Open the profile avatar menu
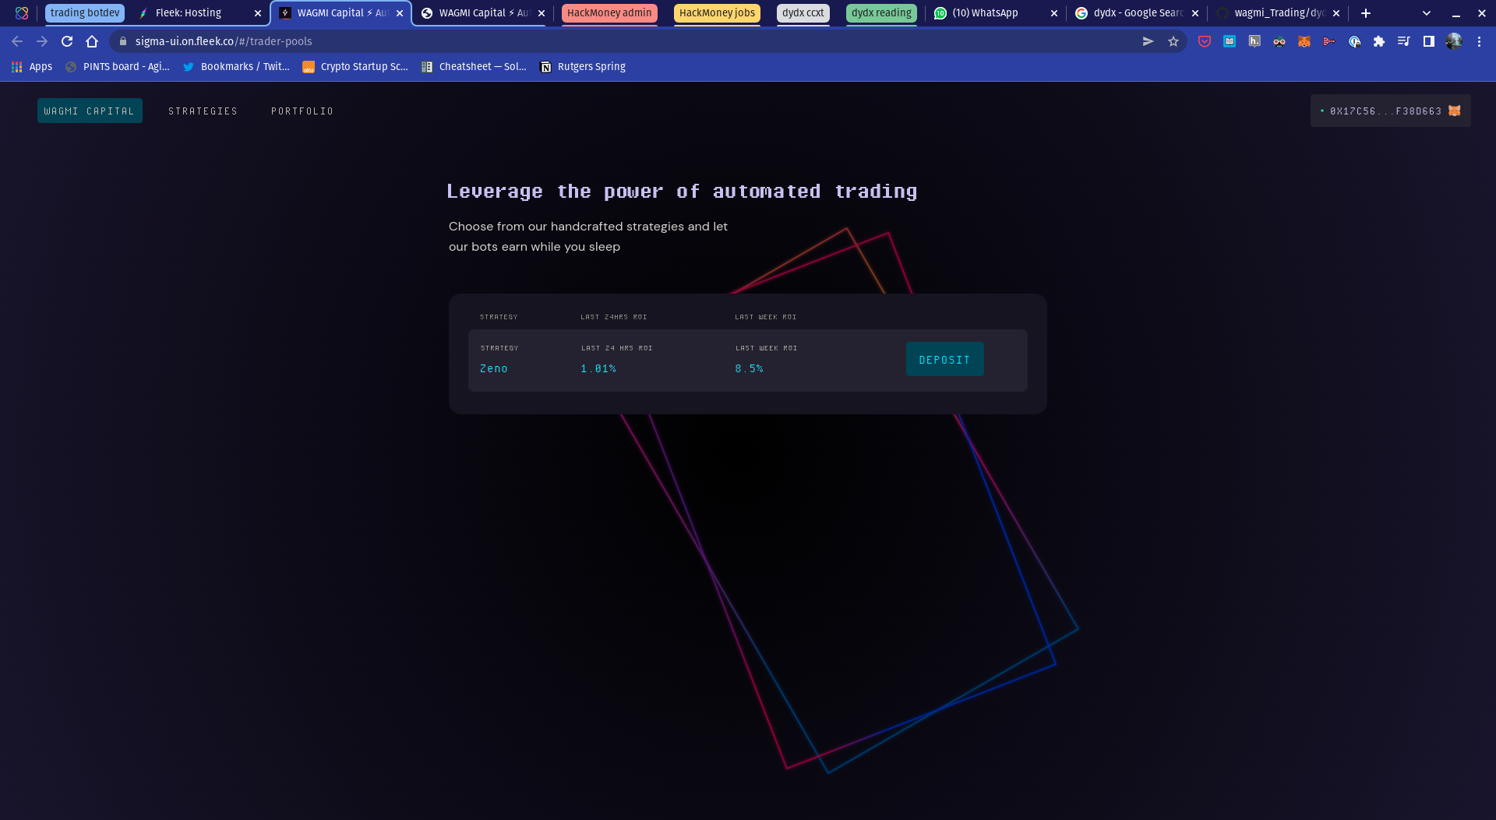The height and width of the screenshot is (820, 1496). 1454,41
